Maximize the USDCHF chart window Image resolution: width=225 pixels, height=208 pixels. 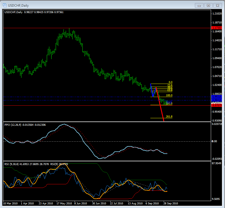[208, 5]
